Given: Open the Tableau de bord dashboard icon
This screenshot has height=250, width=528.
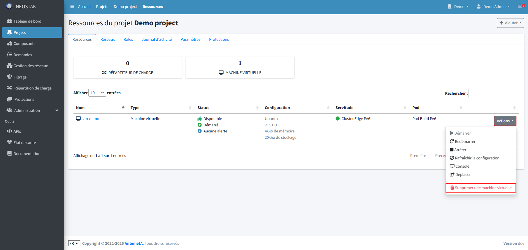Looking at the screenshot, I should (10, 21).
